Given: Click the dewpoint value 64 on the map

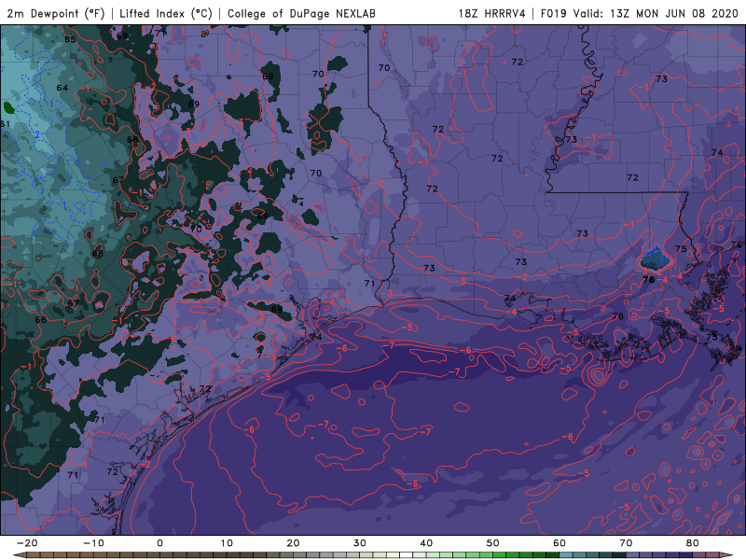Looking at the screenshot, I should coord(62,88).
